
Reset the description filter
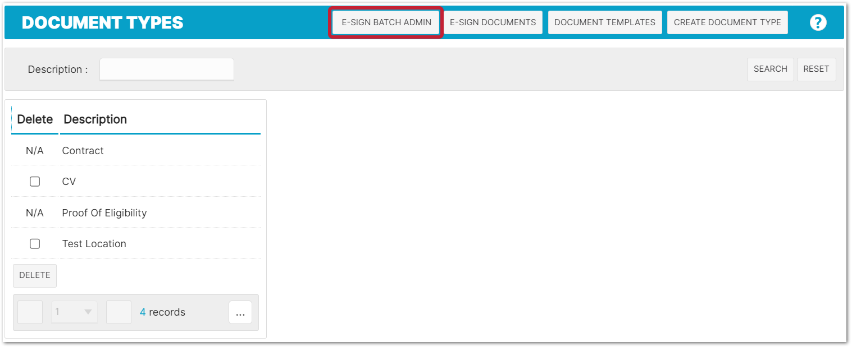[x=815, y=69]
